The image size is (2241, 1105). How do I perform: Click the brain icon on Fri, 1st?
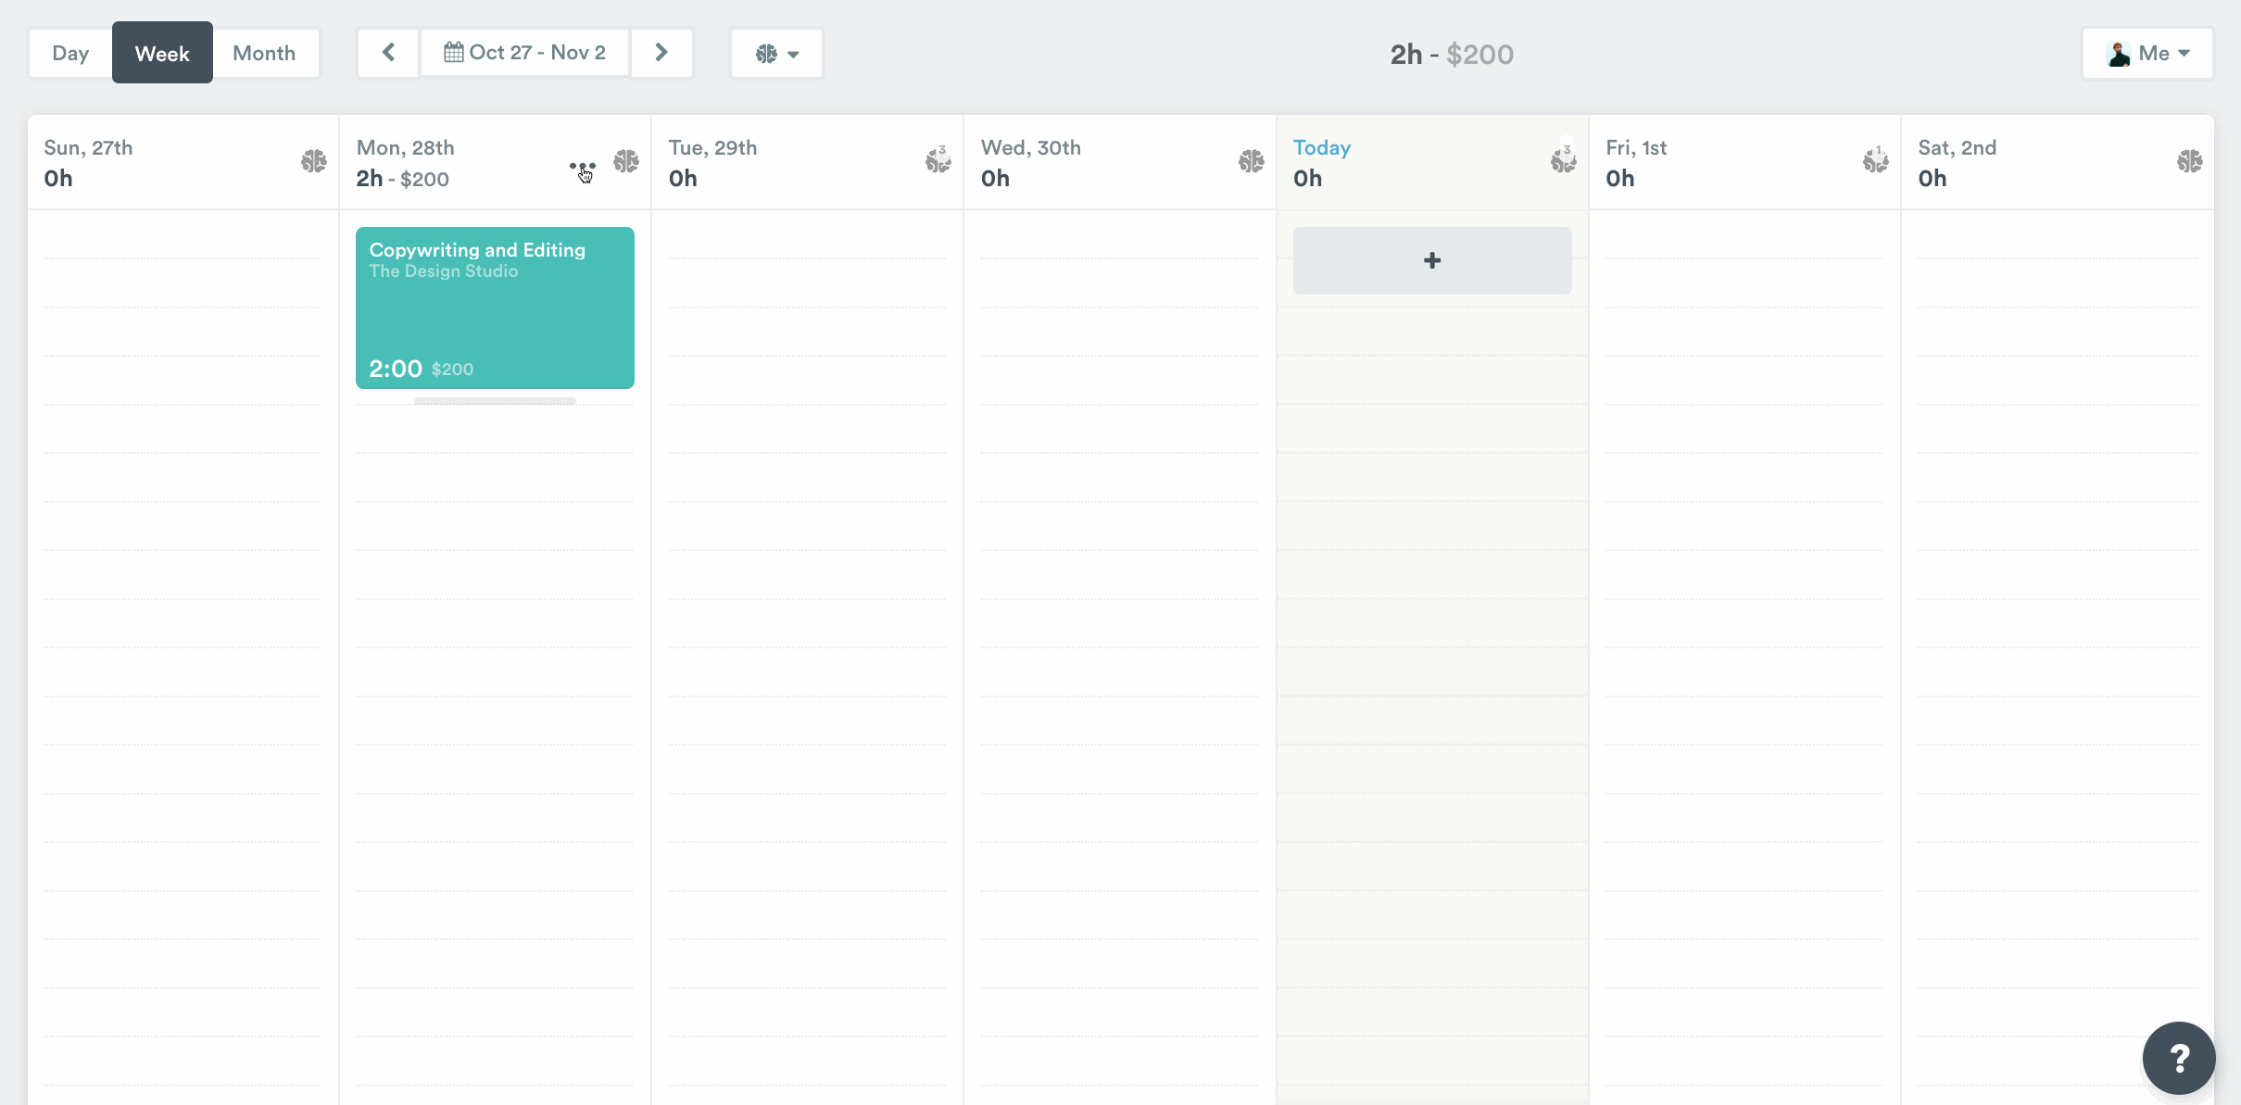click(x=1876, y=160)
